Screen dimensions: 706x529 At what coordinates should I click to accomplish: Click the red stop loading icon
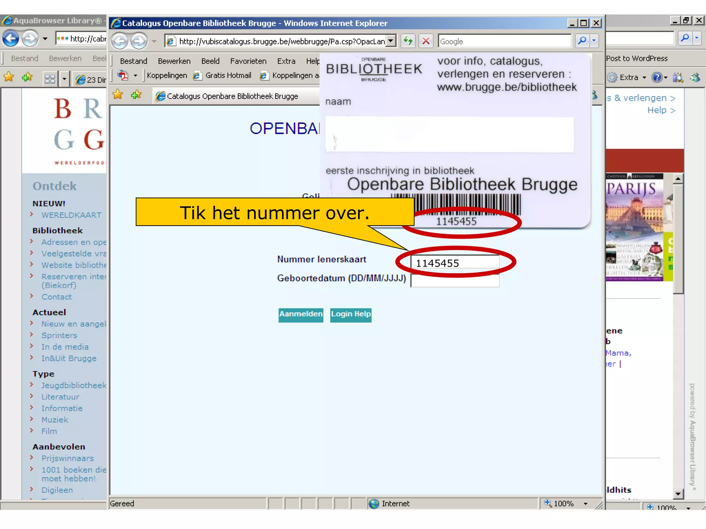click(x=426, y=41)
